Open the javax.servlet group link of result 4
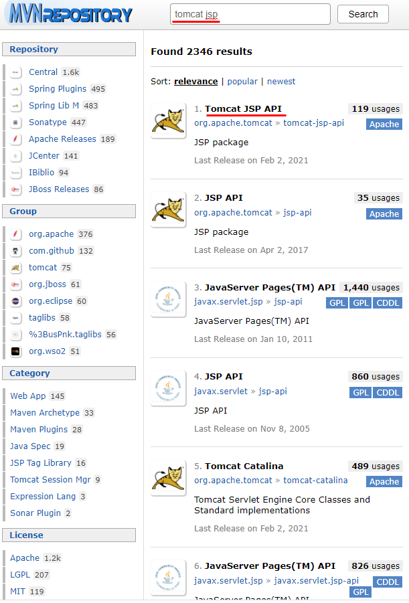The width and height of the screenshot is (409, 603). click(x=221, y=392)
